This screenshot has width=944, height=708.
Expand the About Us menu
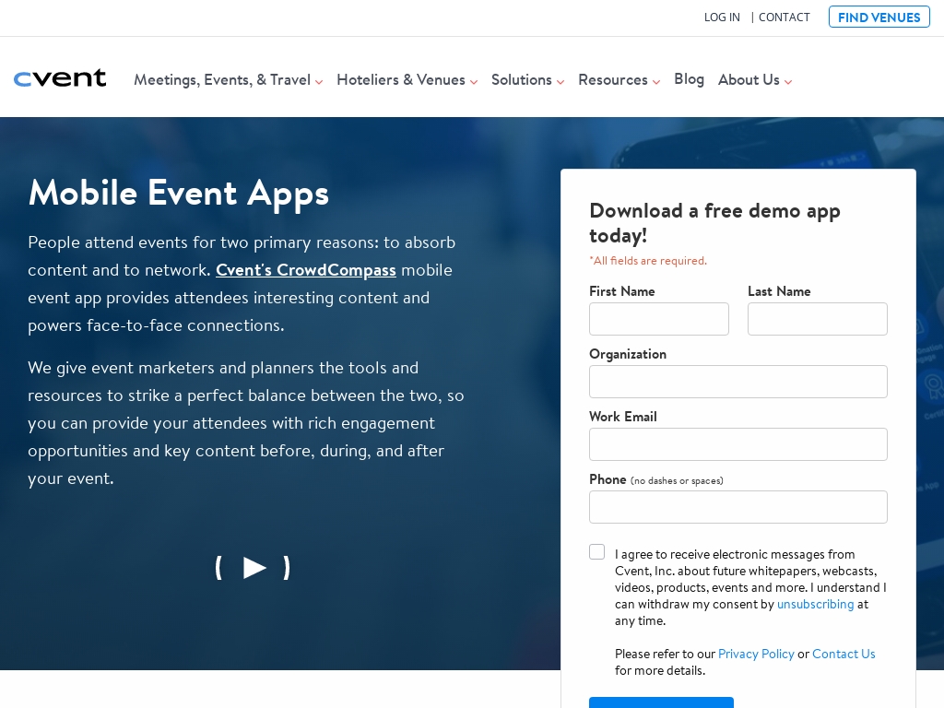[755, 80]
